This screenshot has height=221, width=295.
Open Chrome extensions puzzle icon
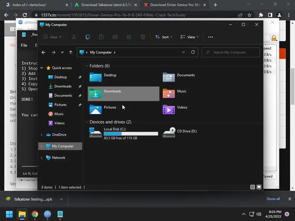tap(261, 15)
